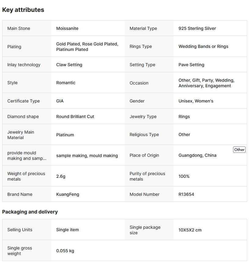Select the Claw Setting value
Image resolution: width=249 pixels, height=262 pixels.
(69, 65)
